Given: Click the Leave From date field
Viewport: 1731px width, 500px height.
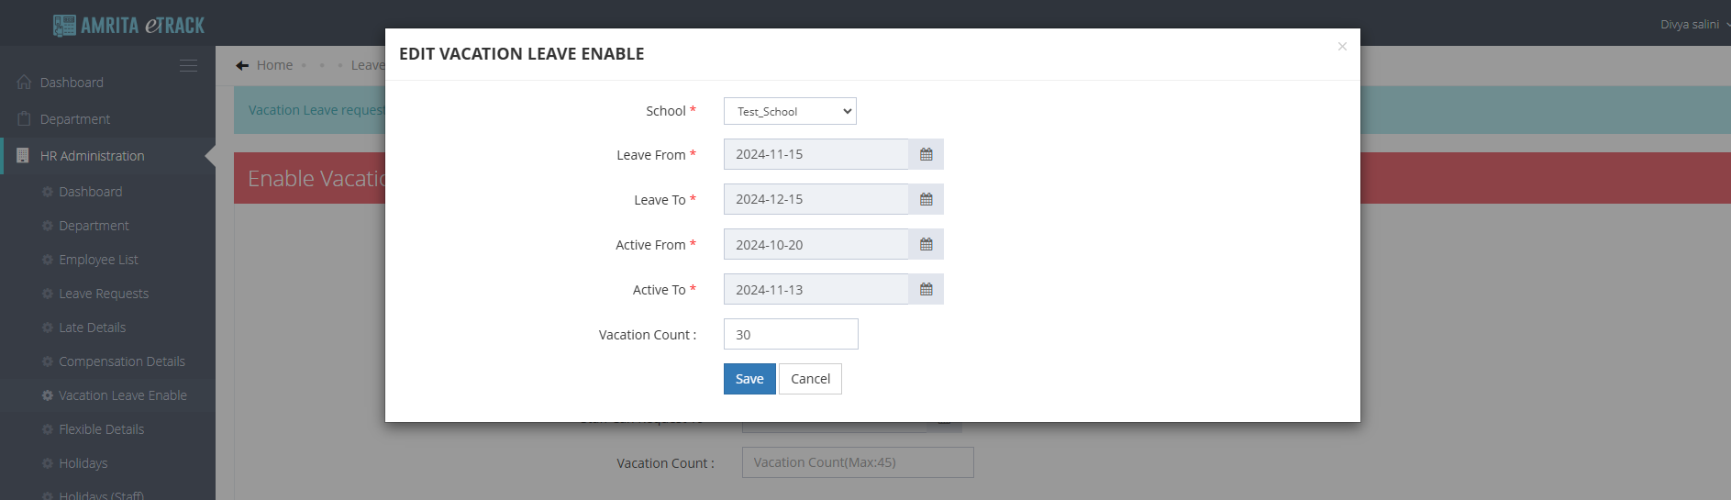Looking at the screenshot, I should 816,155.
